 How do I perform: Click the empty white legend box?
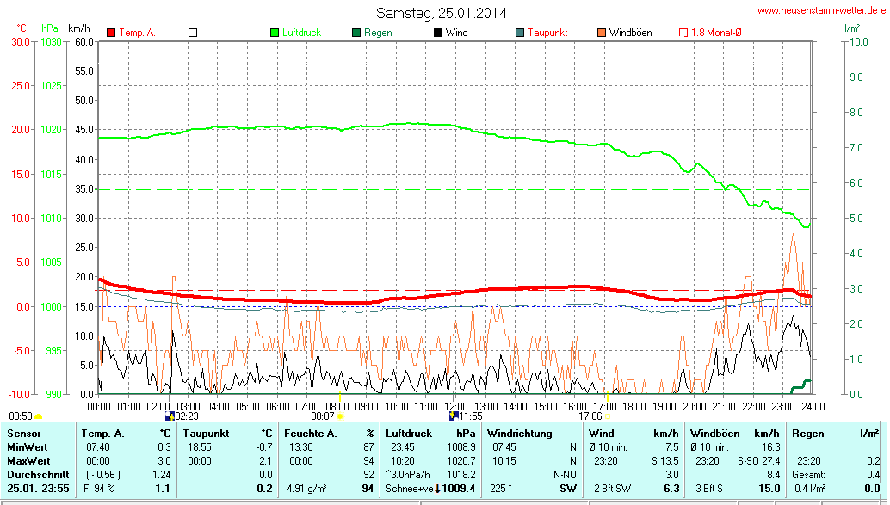click(193, 33)
